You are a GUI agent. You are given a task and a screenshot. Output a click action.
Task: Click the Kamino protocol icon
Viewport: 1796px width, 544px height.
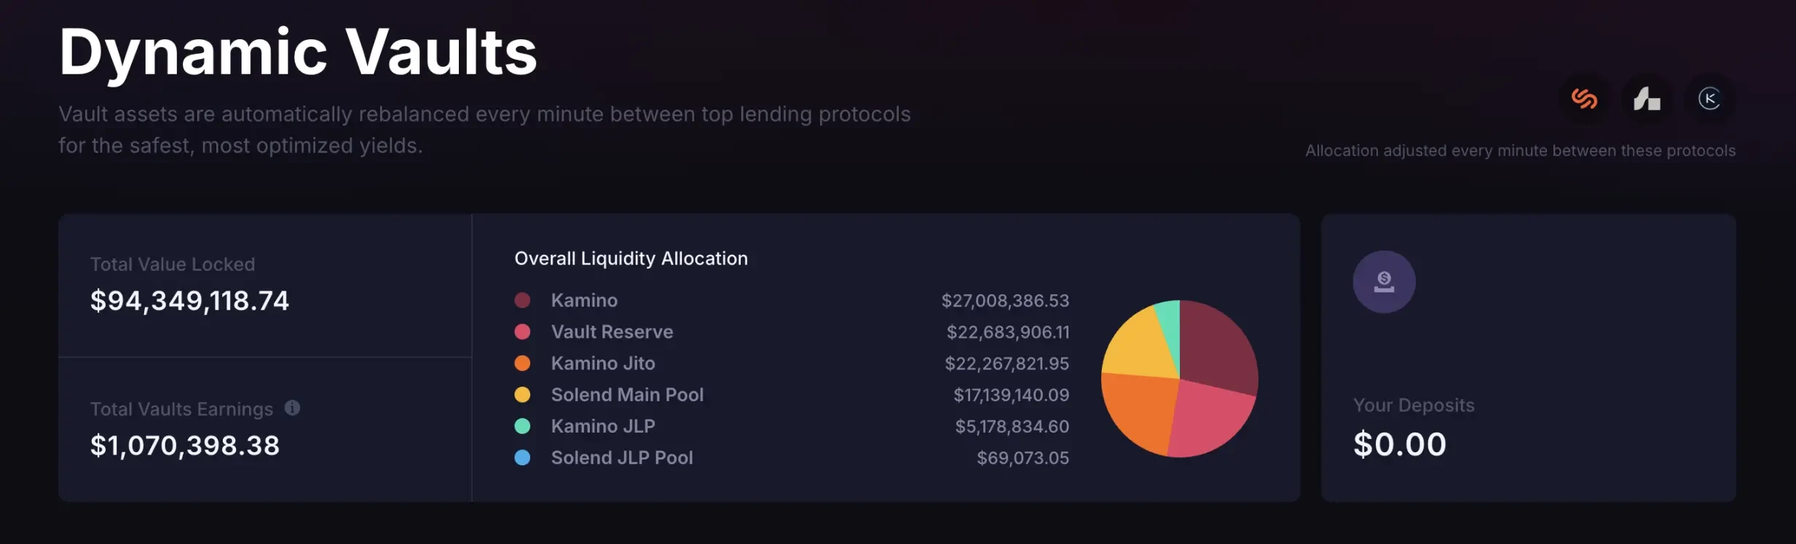point(1711,99)
